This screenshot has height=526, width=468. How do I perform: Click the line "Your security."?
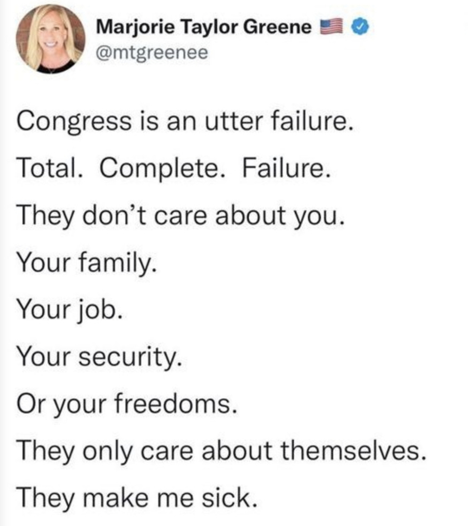[99, 358]
